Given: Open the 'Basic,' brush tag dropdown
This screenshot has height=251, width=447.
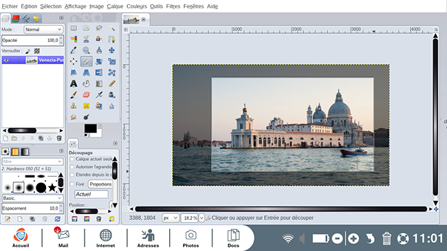Looking at the screenshot, I should pyautogui.click(x=32, y=198).
